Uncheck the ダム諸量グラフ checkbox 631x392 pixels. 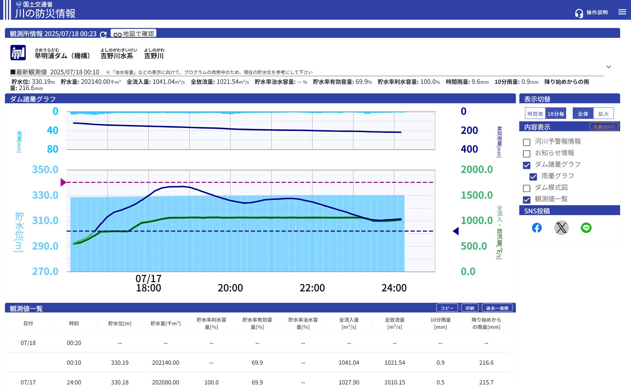tap(527, 165)
